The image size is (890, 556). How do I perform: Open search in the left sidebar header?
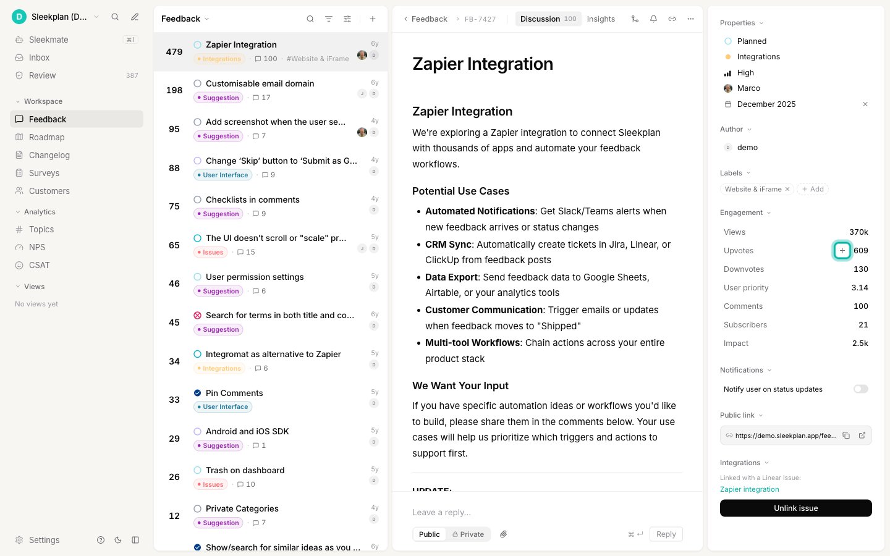[115, 17]
